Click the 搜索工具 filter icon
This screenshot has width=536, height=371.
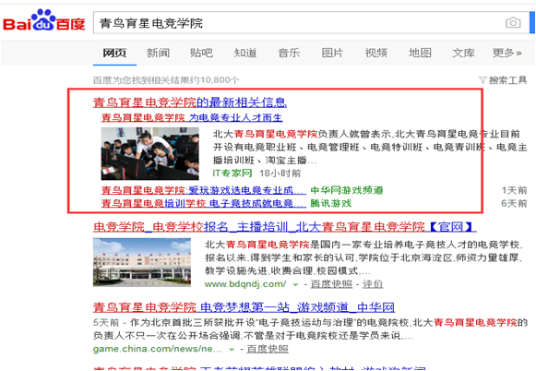482,80
